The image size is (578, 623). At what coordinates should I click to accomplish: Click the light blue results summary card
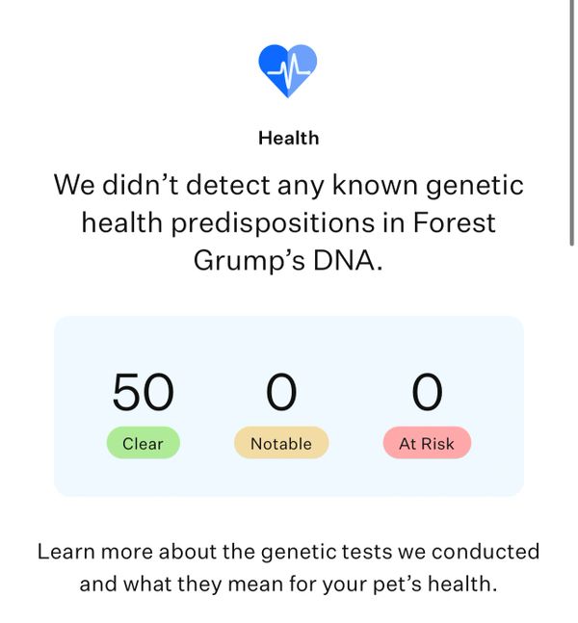[289, 406]
